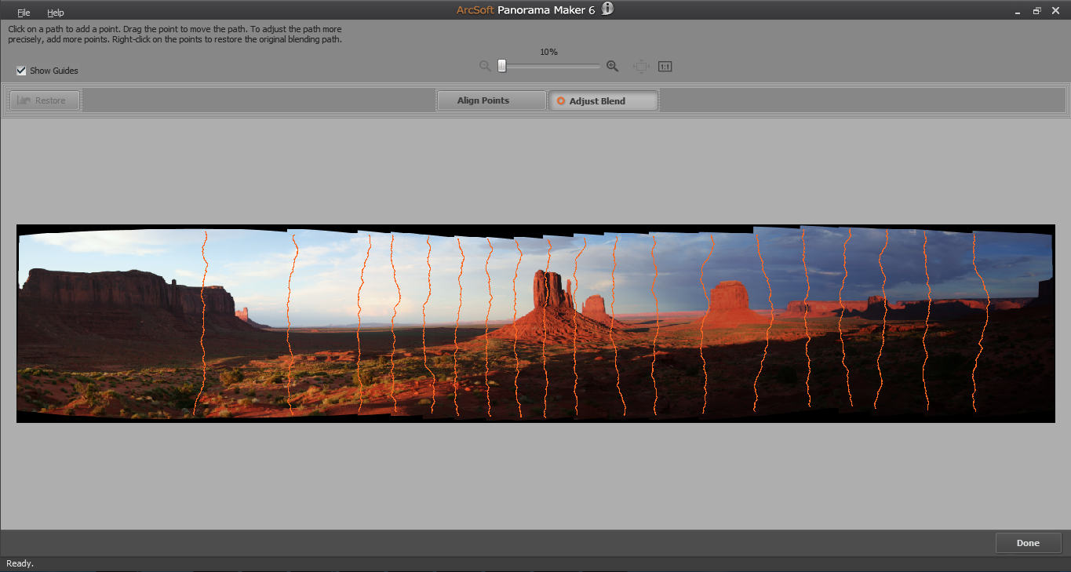1071x572 pixels.
Task: Click the zoom slider handle
Action: 502,67
